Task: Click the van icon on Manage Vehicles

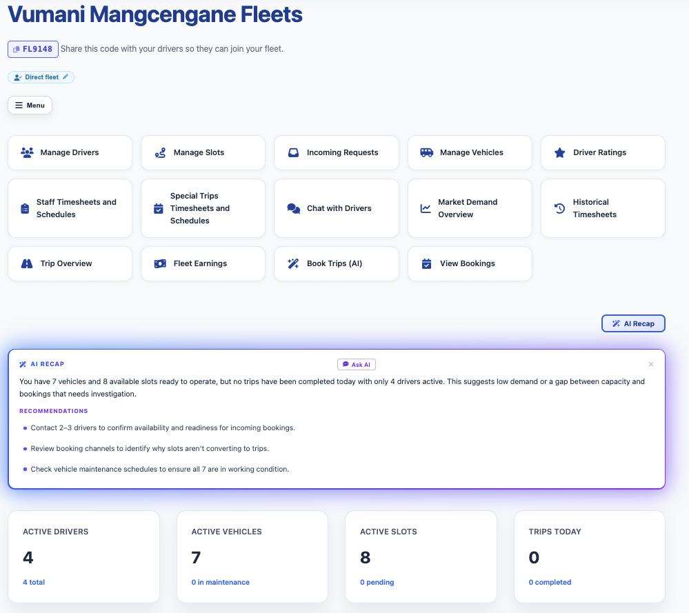Action: coord(427,152)
